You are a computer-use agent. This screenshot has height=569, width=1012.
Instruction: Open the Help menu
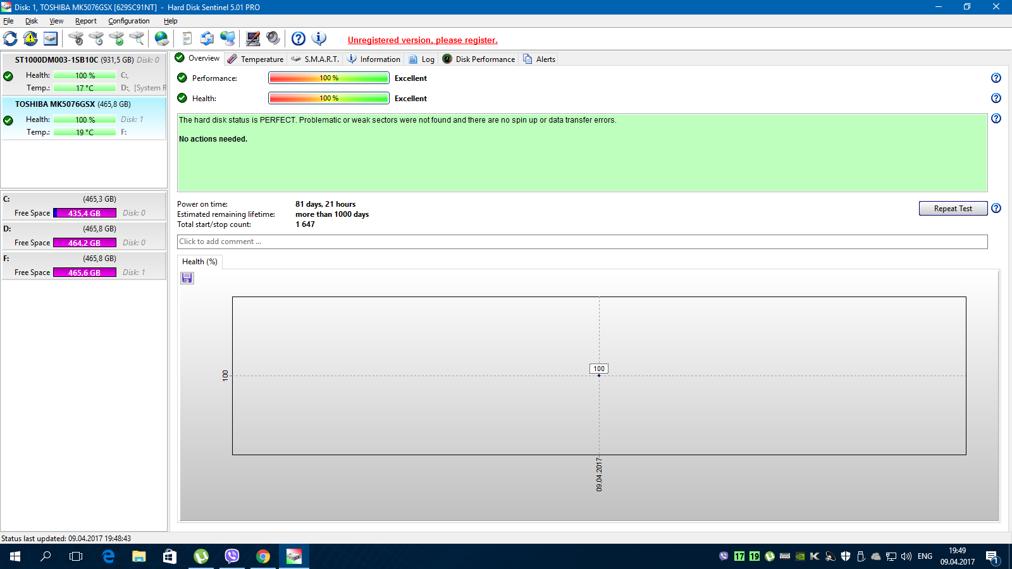tap(171, 21)
